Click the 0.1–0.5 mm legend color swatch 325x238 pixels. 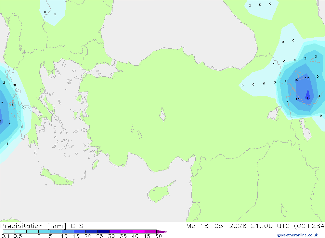9,232
